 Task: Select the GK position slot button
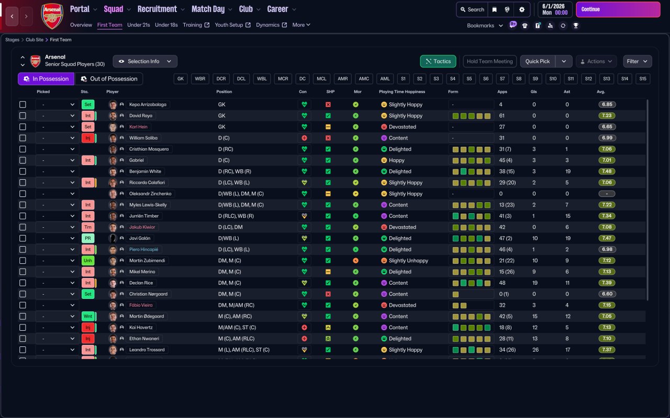point(181,79)
